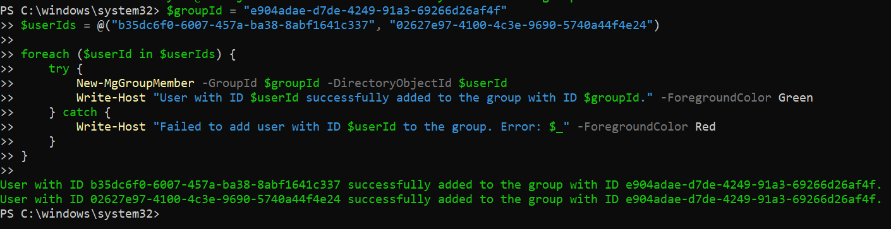Click the foreach keyword
This screenshot has width=891, height=229.
click(x=45, y=54)
